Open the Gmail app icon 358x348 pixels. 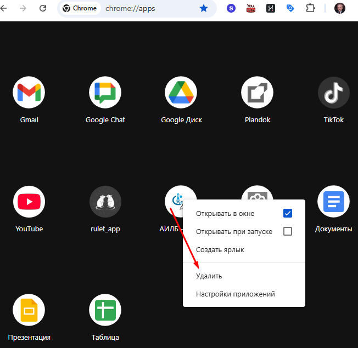point(29,93)
